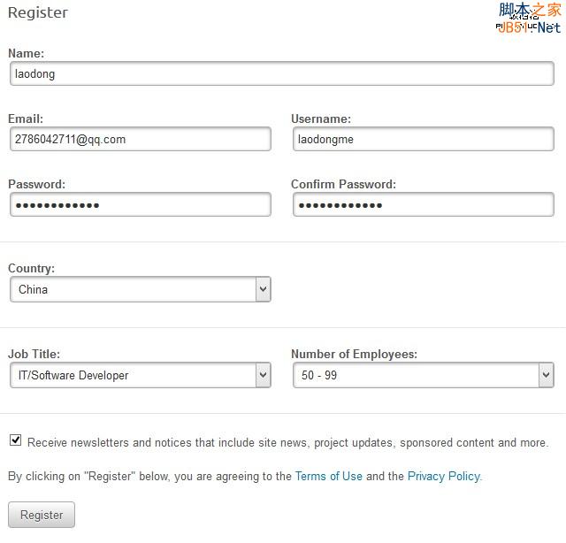Click into the Confirm Password field
Image resolution: width=566 pixels, height=543 pixels.
tap(423, 204)
